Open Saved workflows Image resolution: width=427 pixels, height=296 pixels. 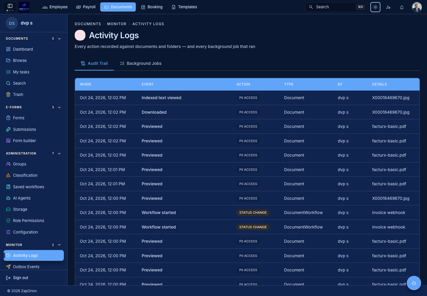tap(34, 187)
